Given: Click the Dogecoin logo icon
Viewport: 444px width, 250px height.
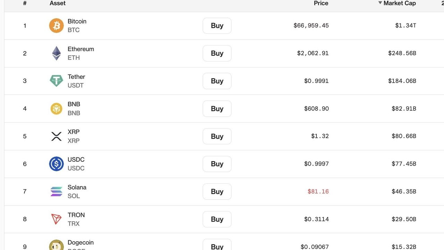Looking at the screenshot, I should pos(56,245).
